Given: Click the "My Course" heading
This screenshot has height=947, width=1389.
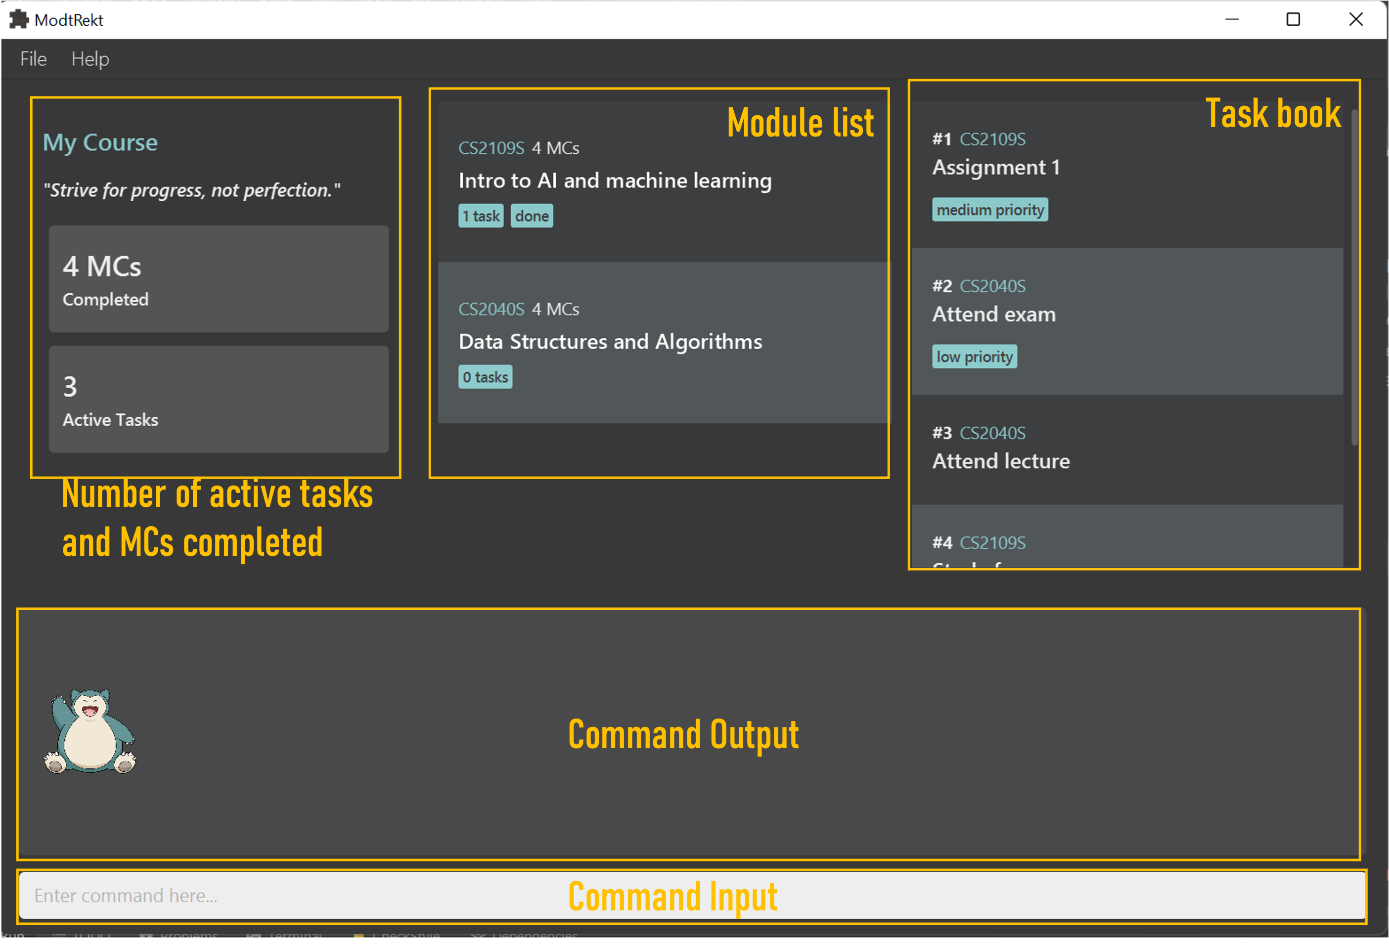Looking at the screenshot, I should pyautogui.click(x=100, y=143).
